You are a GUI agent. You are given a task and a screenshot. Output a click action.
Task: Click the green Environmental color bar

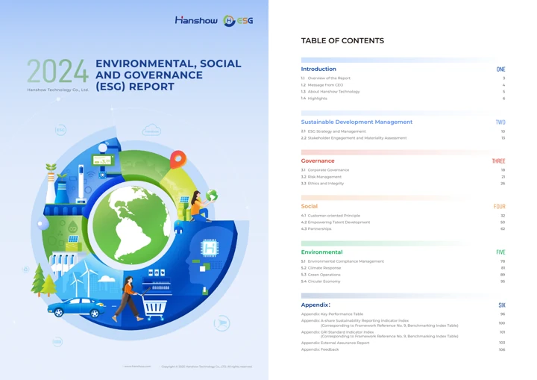pos(383,243)
